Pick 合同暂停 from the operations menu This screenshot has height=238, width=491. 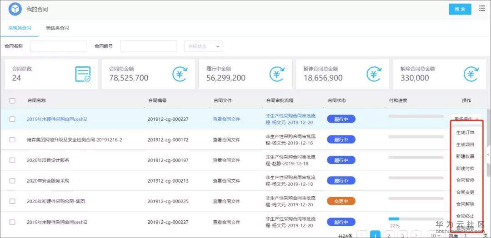[465, 180]
